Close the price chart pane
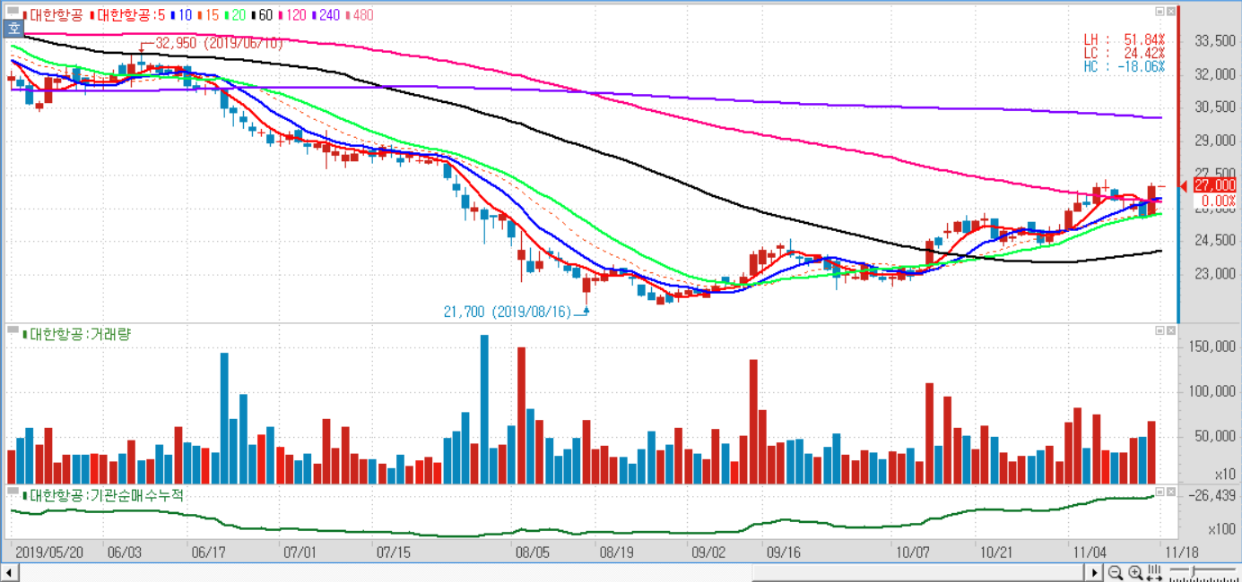 tap(1170, 12)
